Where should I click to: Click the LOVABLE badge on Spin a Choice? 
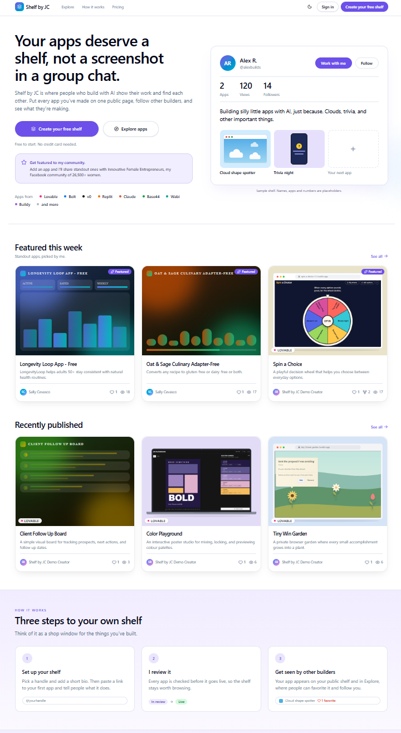[282, 350]
